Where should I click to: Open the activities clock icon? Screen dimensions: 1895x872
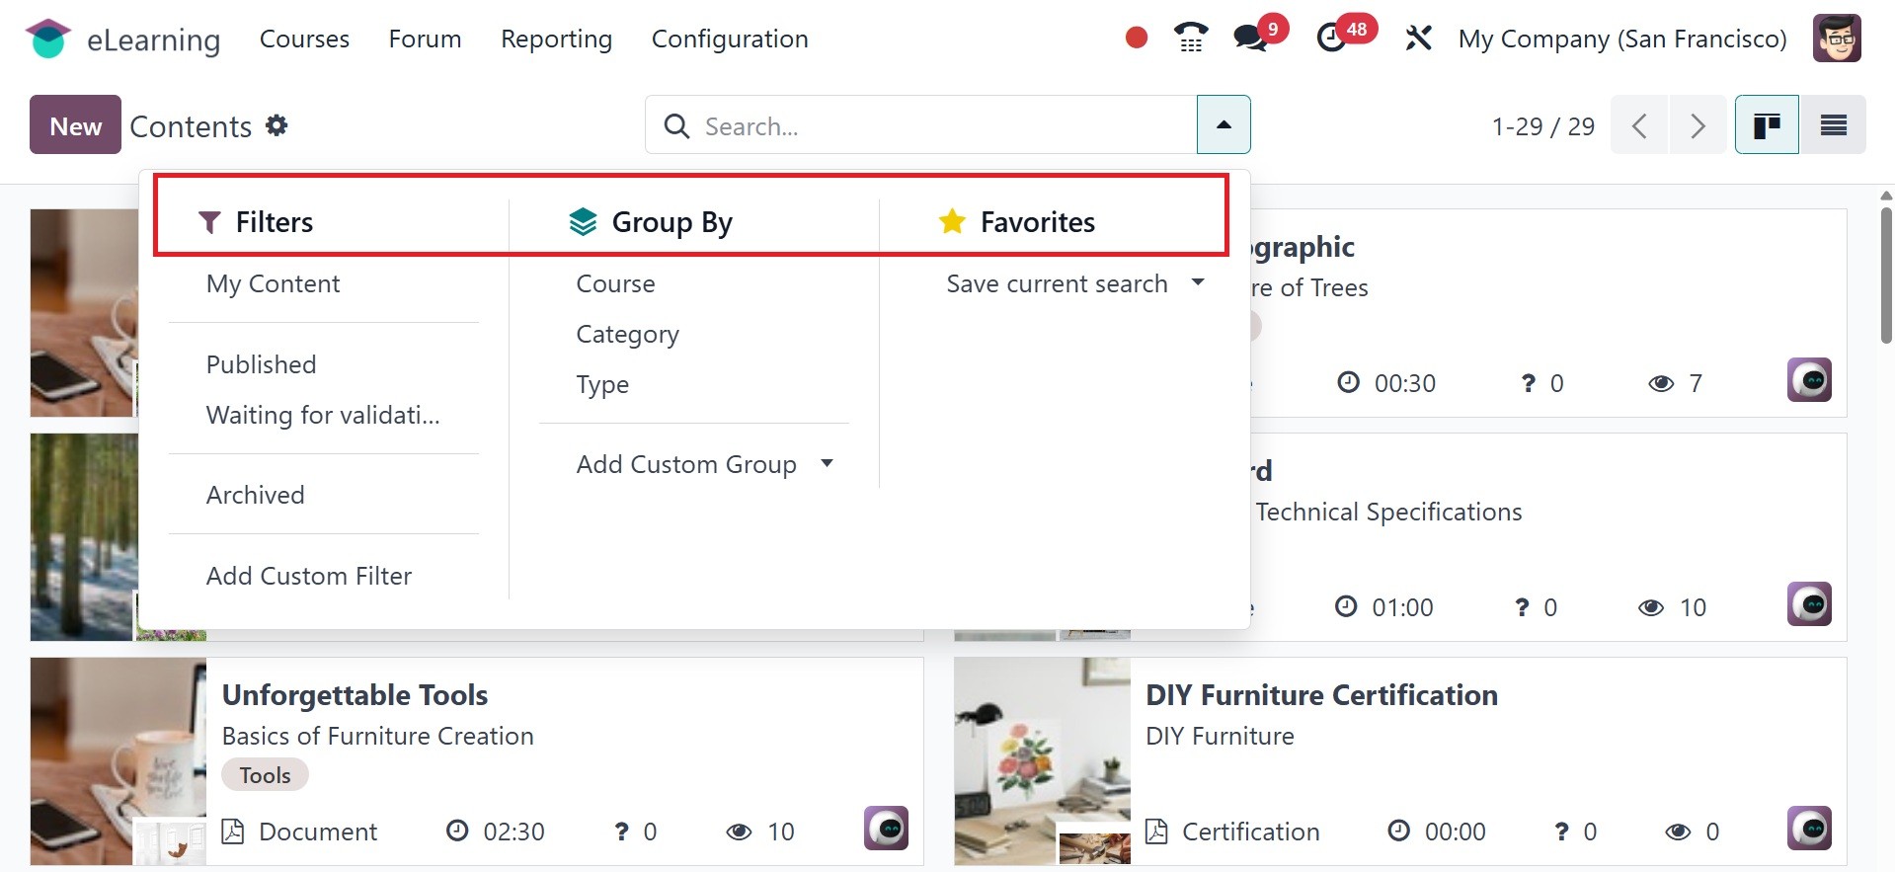point(1331,39)
